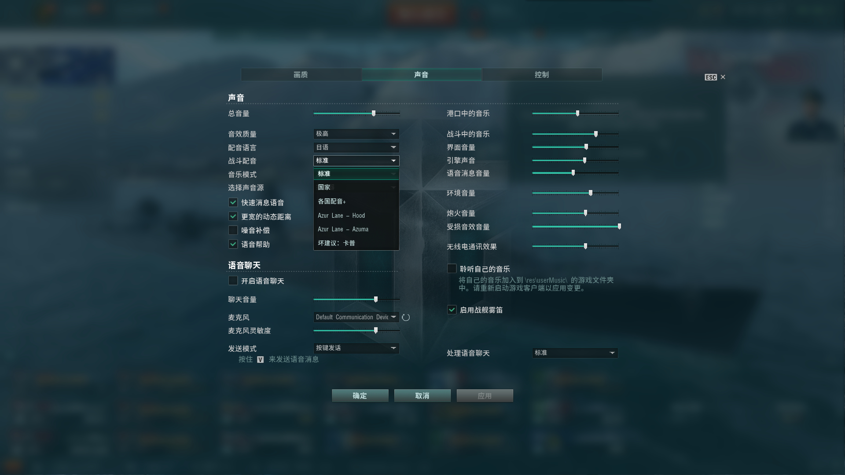
Task: Expand the 处理语音聊天 dropdown
Action: click(575, 353)
